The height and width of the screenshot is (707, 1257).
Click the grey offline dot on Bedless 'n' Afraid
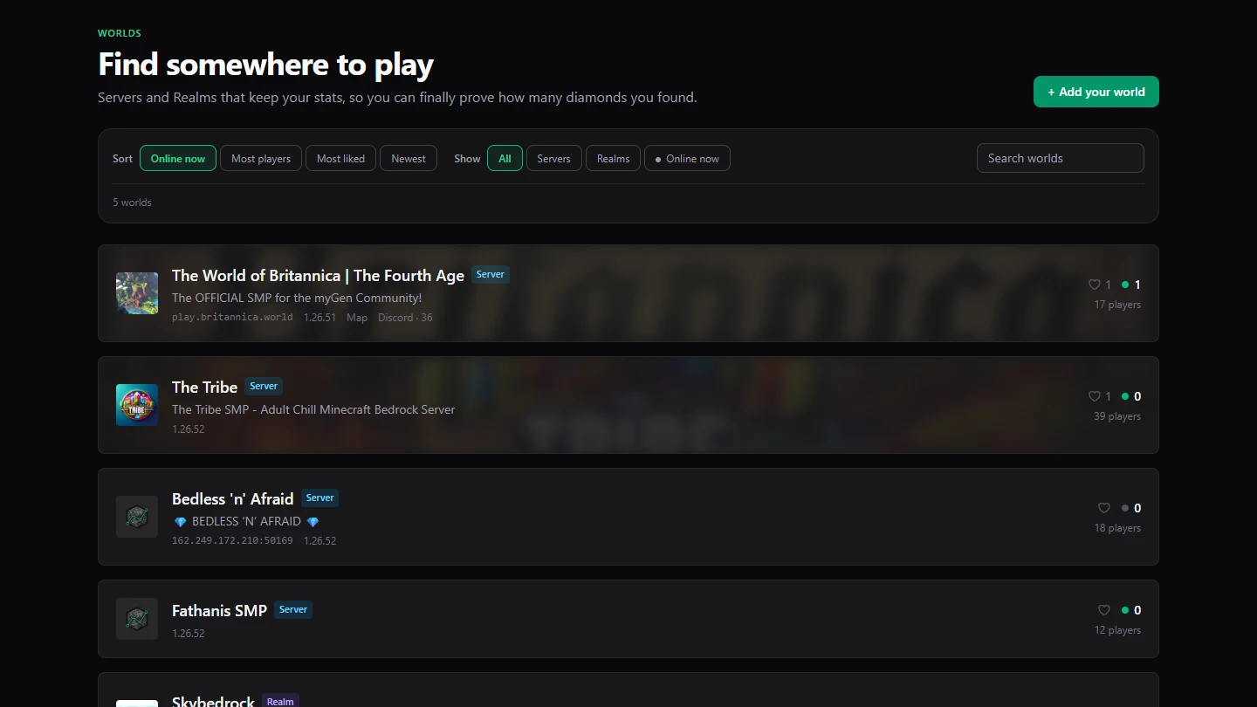[x=1125, y=508]
